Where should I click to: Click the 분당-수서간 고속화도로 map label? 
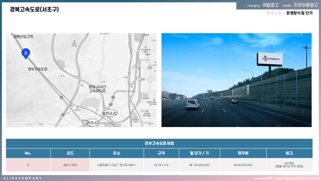97,89
